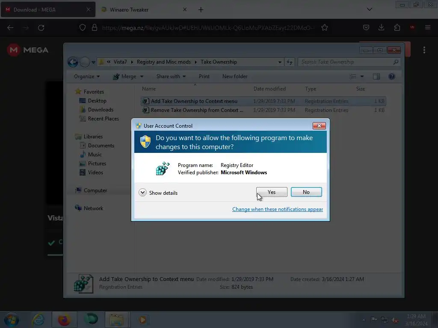Sort by Type column header
The image size is (438, 328).
coord(311,89)
